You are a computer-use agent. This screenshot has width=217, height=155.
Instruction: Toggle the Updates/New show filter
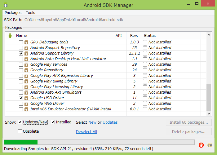coord(20,122)
